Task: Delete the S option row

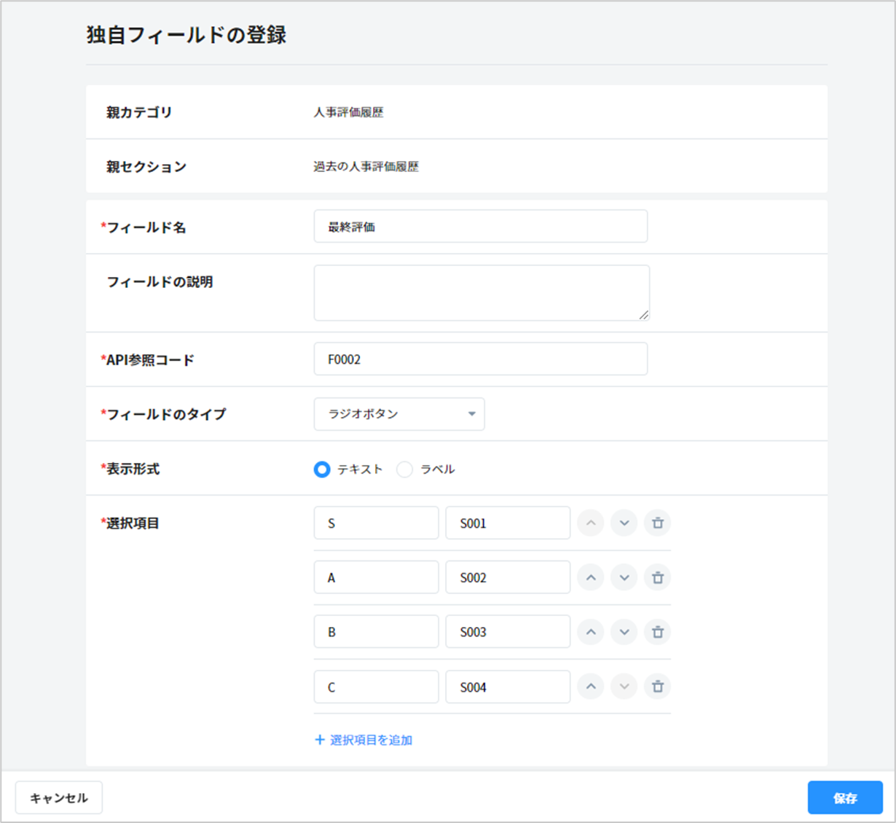Action: pyautogui.click(x=657, y=523)
